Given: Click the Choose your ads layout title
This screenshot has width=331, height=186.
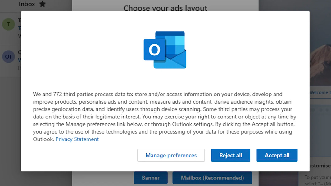Looking at the screenshot, I should pos(165,8).
